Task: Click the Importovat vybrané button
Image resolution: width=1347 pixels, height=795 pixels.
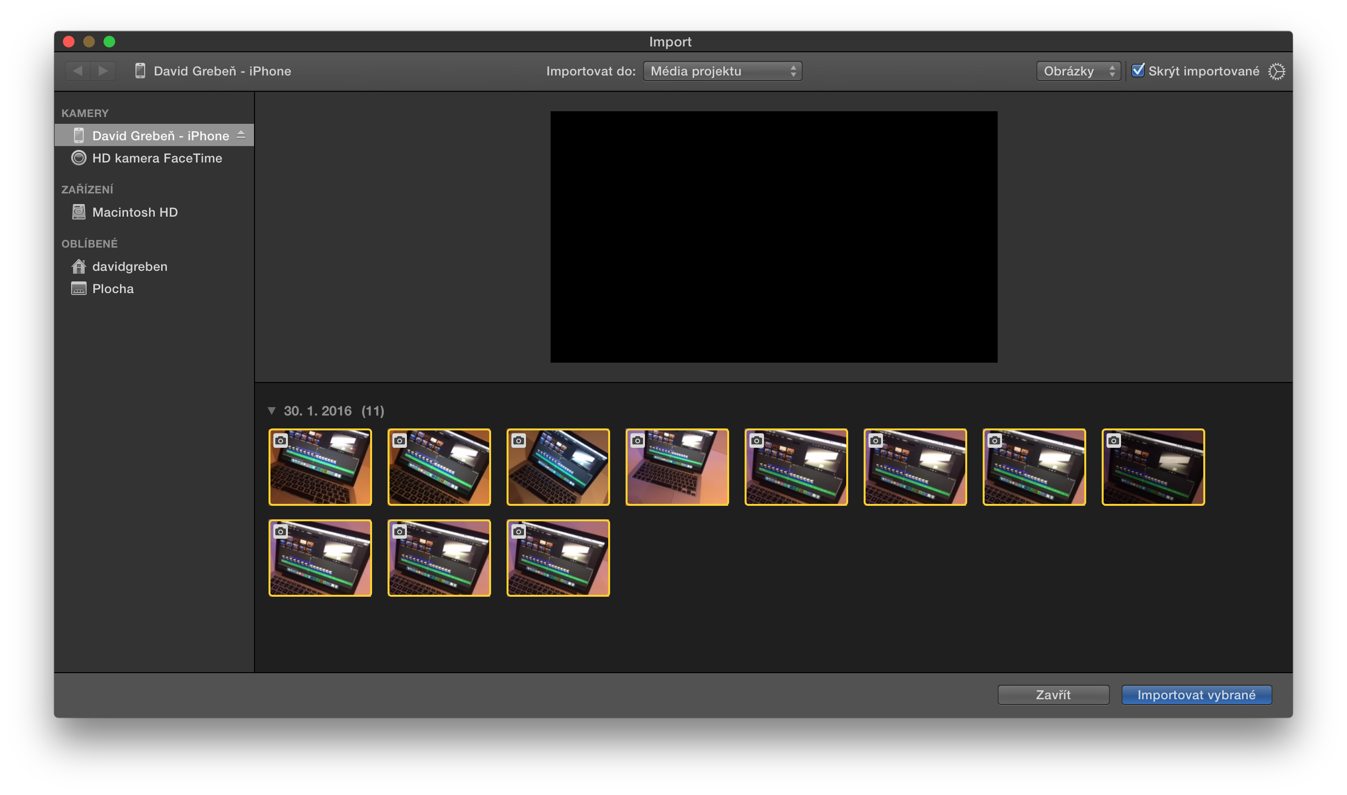Action: [1196, 695]
